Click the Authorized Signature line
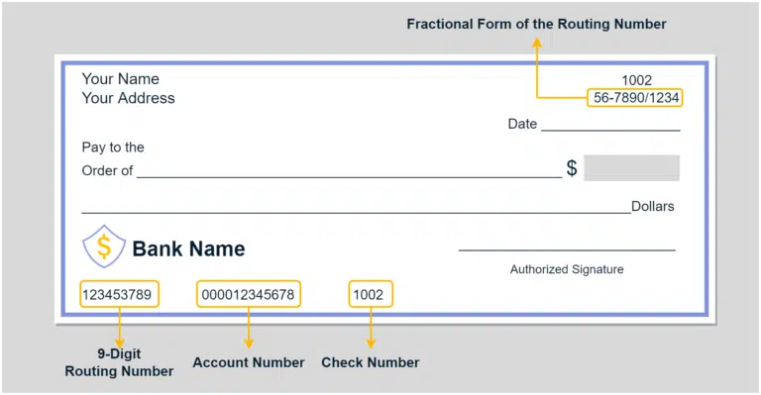The image size is (761, 395). click(x=567, y=250)
